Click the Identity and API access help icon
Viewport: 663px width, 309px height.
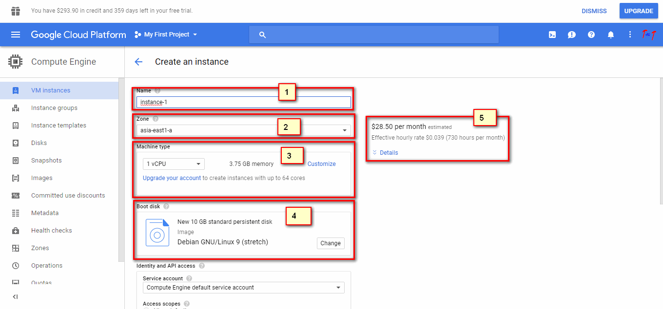point(202,266)
